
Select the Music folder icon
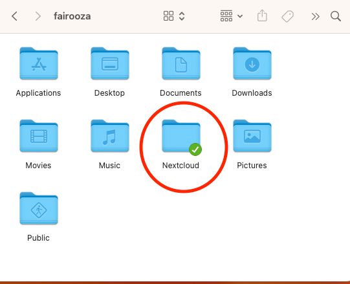click(x=110, y=136)
